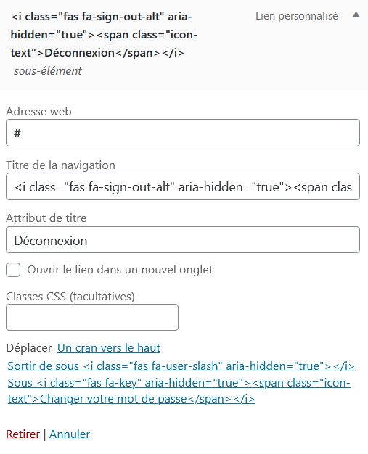
Task: Cancel changes with the Annuler link
Action: 70,434
